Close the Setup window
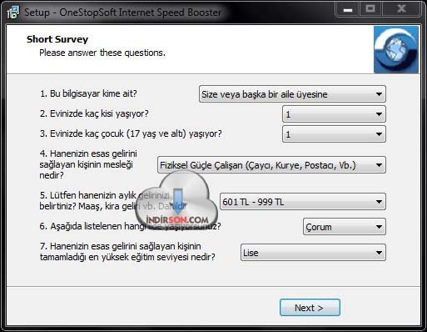427x332 pixels. pos(401,10)
